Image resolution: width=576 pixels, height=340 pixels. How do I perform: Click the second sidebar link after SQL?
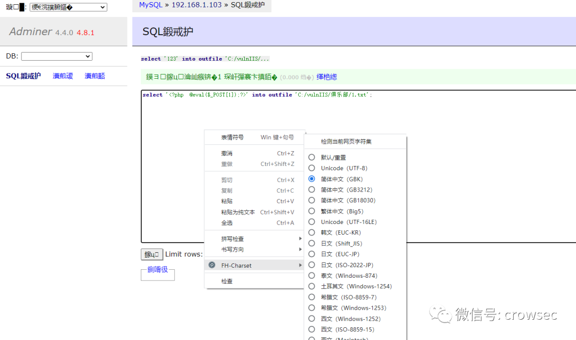pos(63,76)
